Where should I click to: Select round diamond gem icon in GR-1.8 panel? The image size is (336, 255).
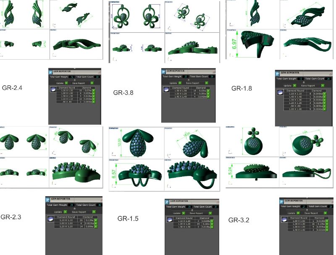click(280, 92)
